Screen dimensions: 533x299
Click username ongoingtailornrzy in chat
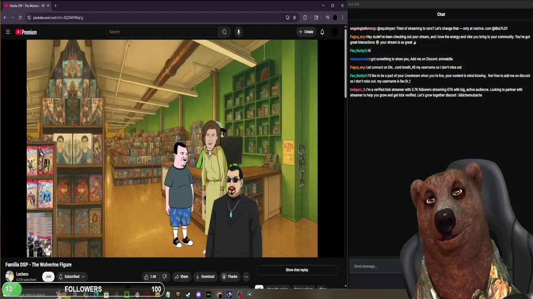[x=363, y=29]
